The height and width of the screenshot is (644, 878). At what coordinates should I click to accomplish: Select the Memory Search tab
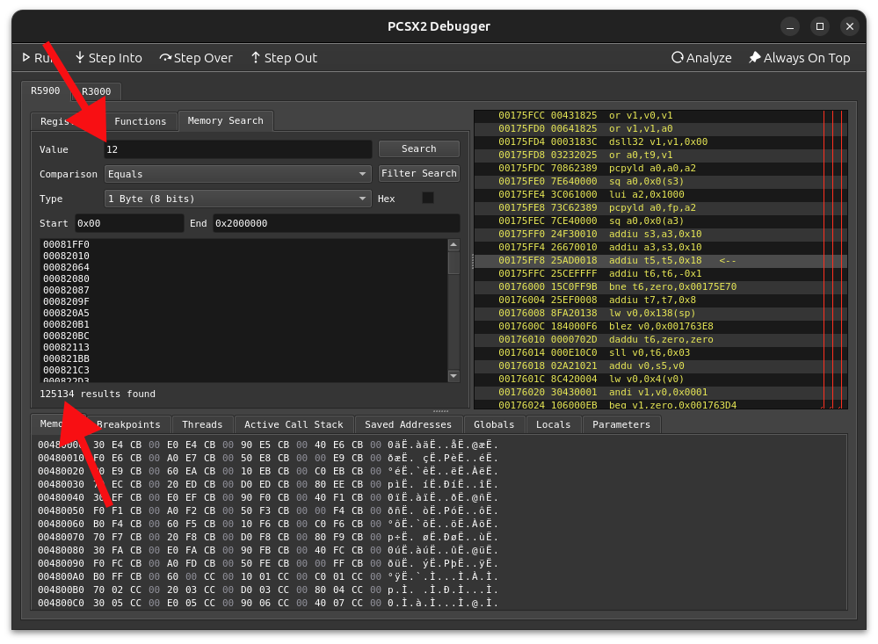coord(225,120)
